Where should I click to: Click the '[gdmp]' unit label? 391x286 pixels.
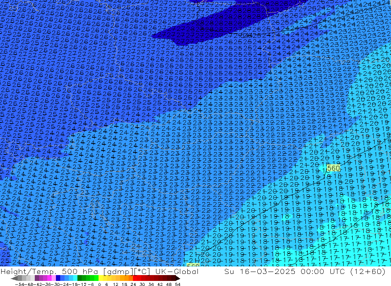[118, 272]
